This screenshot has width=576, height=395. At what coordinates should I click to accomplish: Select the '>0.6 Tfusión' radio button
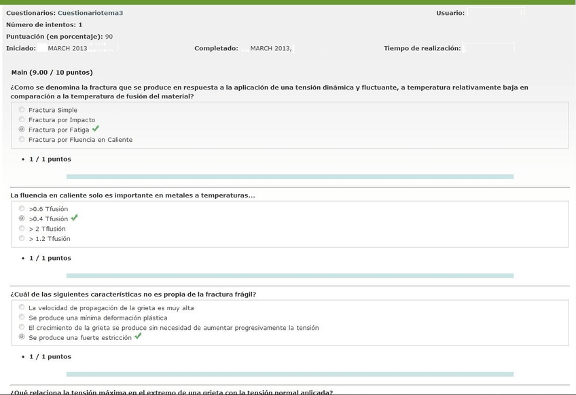tap(22, 209)
